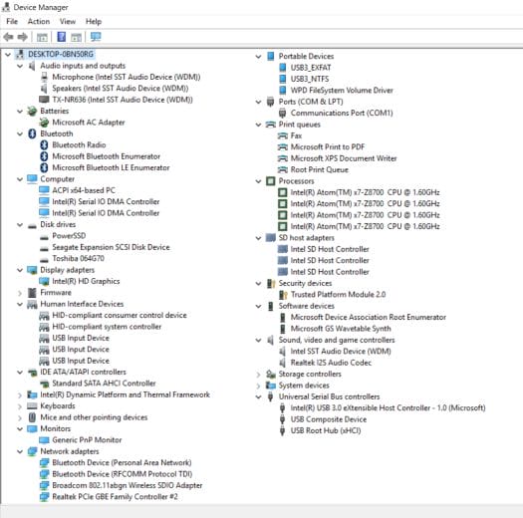Click the Bluetooth Radio device icon
This screenshot has height=518, width=523.
[x=44, y=145]
